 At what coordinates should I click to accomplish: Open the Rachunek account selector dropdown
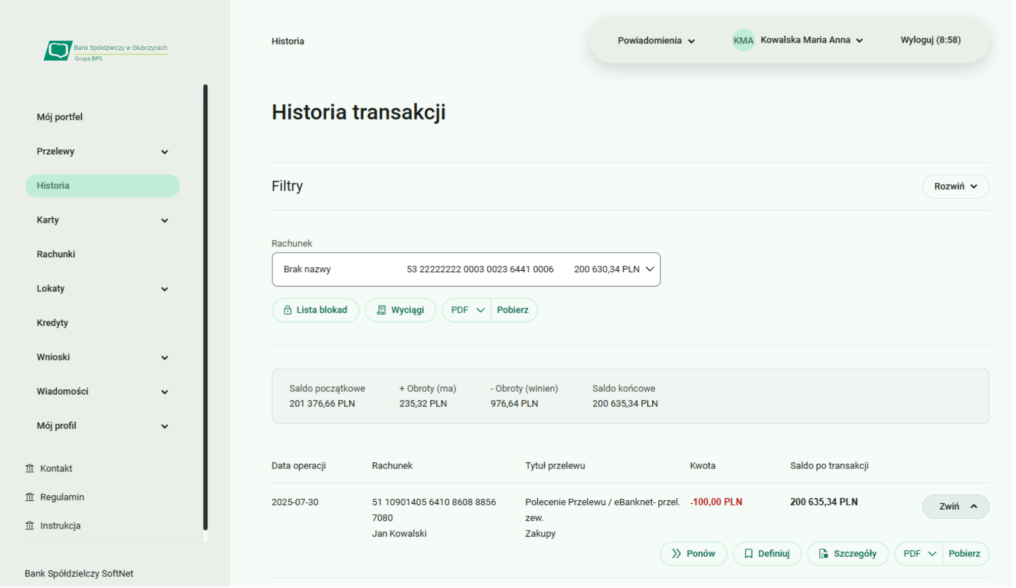pos(466,269)
